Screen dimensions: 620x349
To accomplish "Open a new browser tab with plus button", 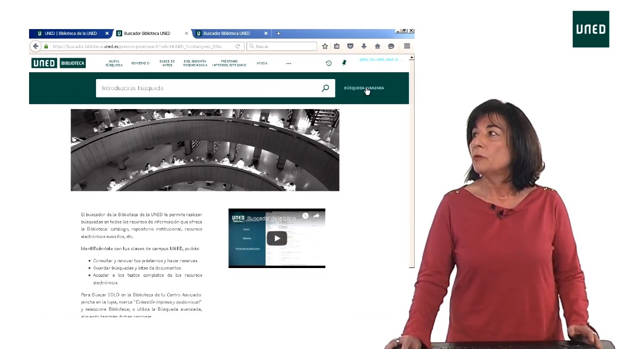I will (x=278, y=33).
